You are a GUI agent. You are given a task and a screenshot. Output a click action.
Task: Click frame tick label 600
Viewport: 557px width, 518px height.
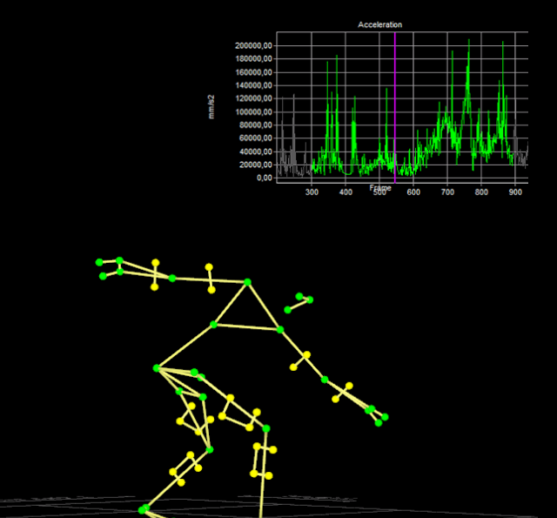click(x=413, y=192)
